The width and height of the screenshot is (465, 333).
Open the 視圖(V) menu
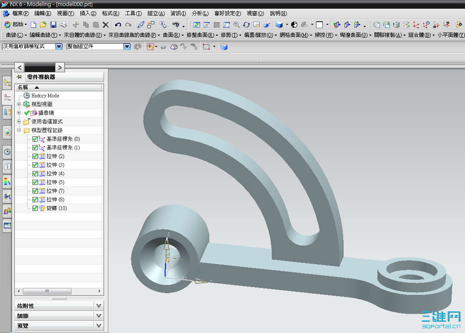pos(65,13)
